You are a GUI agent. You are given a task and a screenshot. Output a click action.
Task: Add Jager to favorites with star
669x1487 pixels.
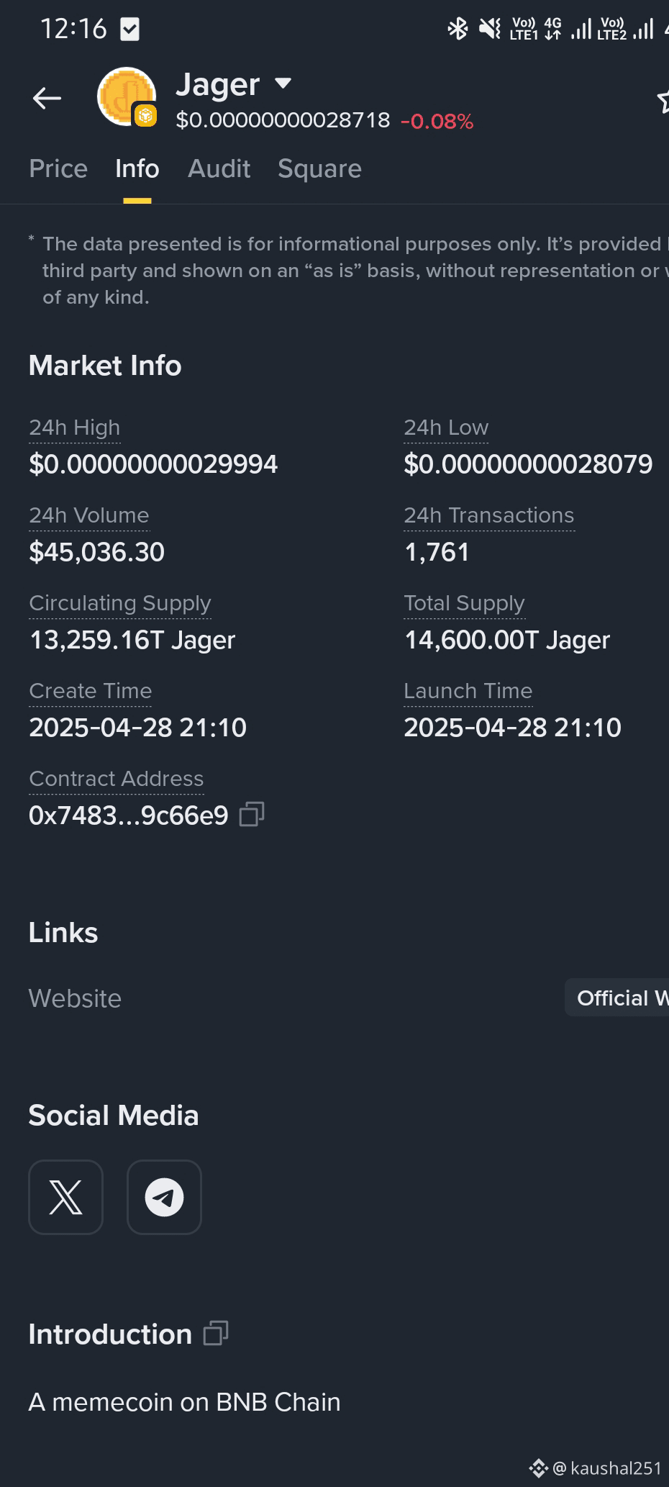click(663, 101)
